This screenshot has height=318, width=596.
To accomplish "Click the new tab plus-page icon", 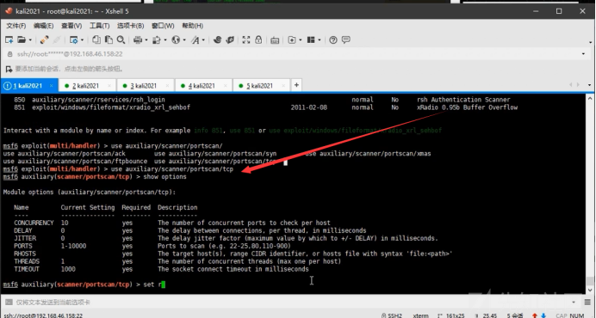I will (292, 40).
